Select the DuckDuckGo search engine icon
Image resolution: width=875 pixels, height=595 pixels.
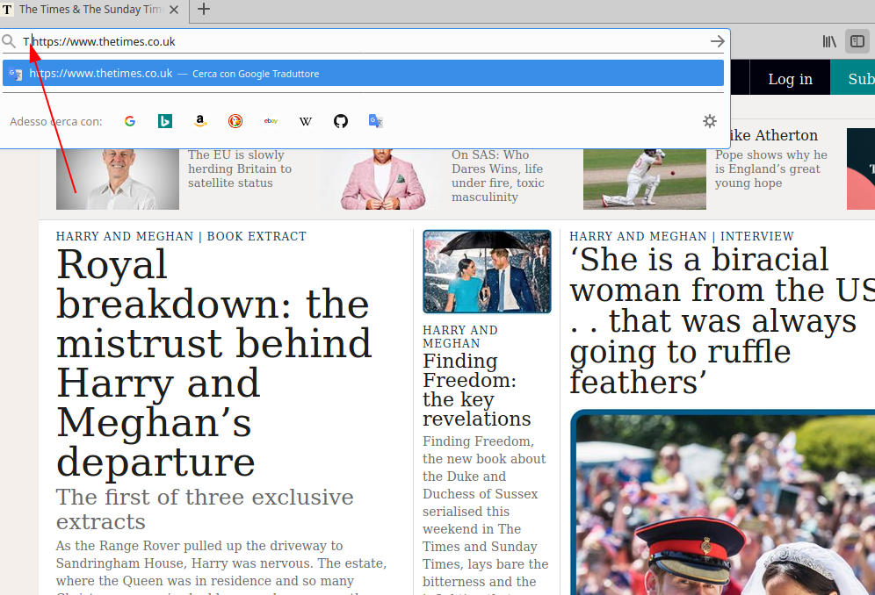(235, 121)
